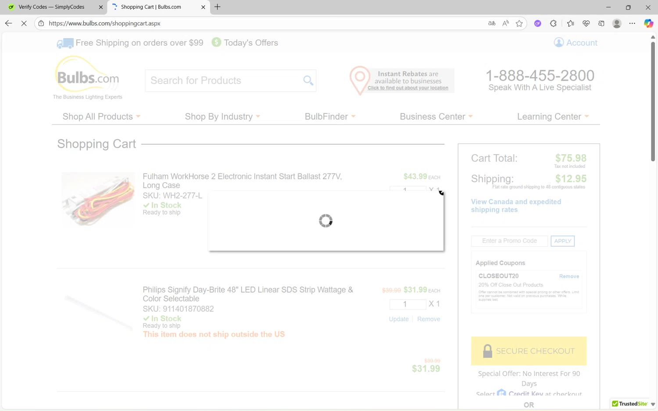Remove the CLOSEOUT20 coupon

(x=569, y=276)
